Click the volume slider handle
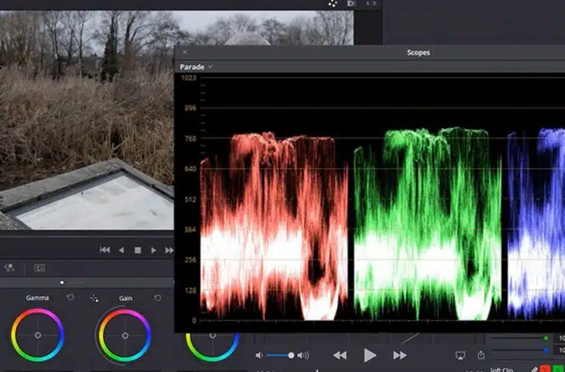 tap(291, 356)
